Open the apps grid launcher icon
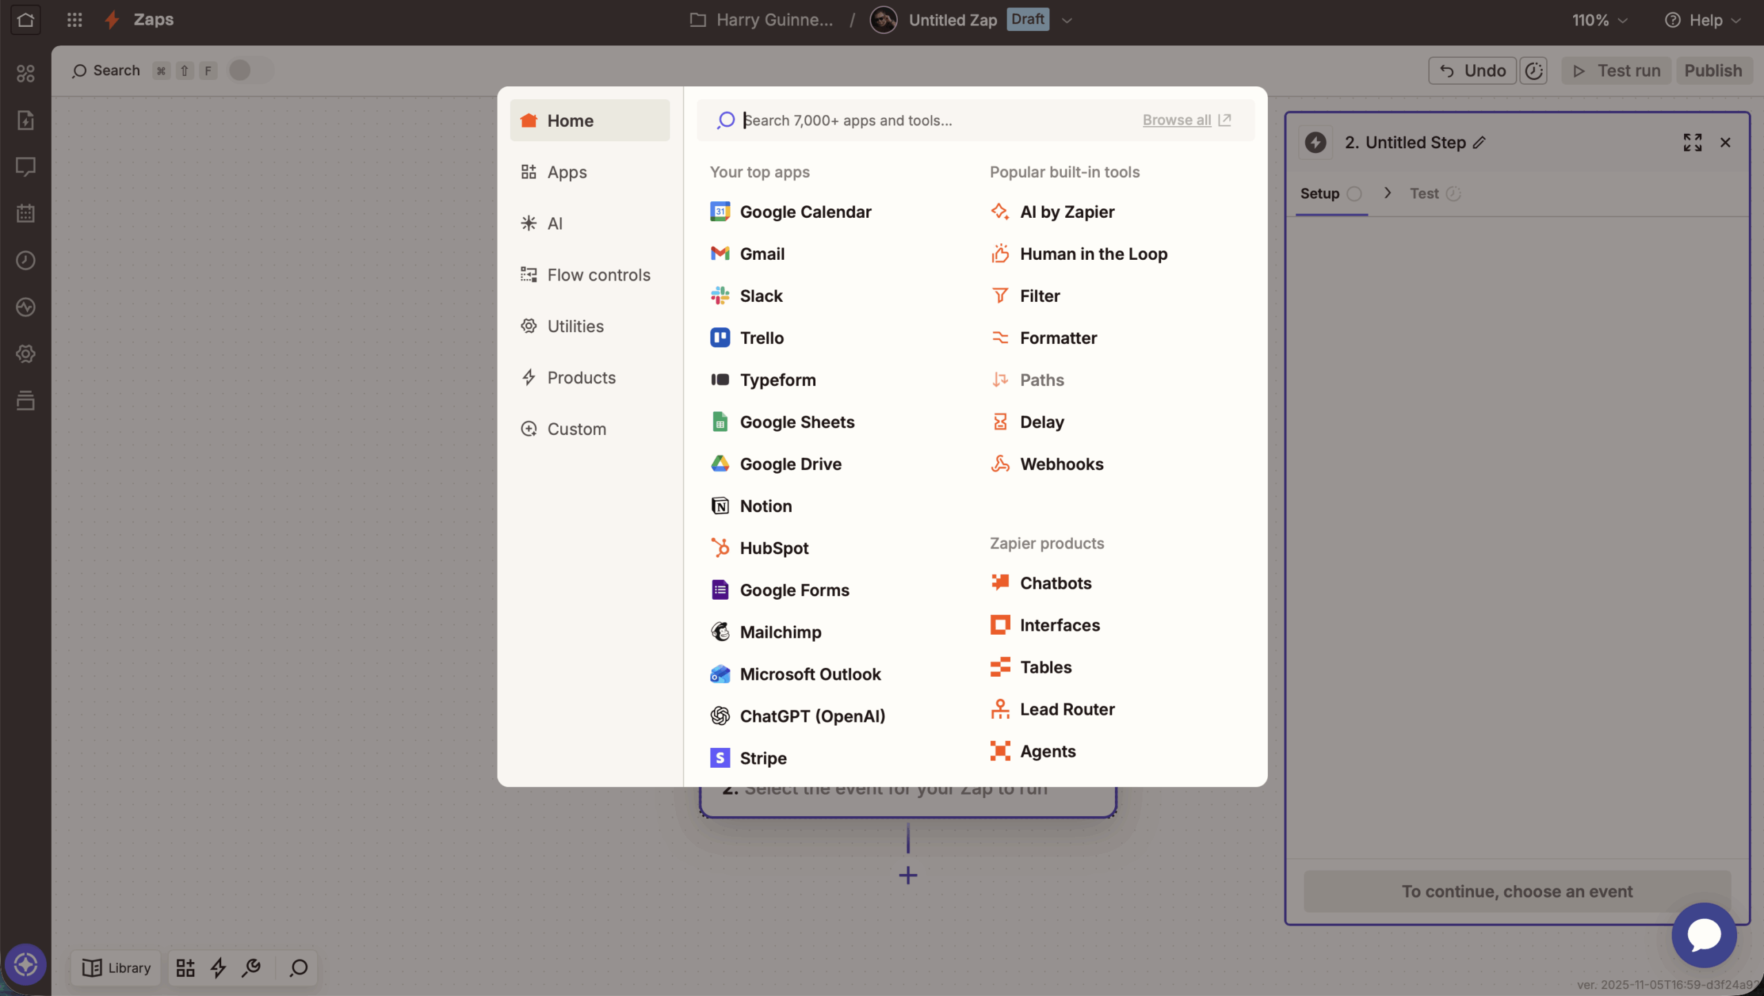 (74, 19)
